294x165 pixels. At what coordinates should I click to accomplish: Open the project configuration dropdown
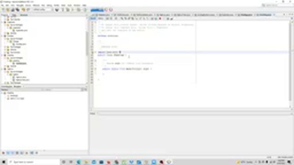click(x=43, y=10)
